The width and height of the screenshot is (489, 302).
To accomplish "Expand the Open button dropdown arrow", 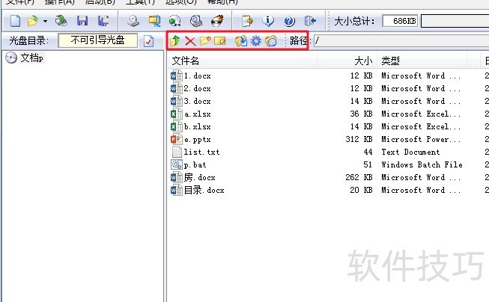I will 45,21.
